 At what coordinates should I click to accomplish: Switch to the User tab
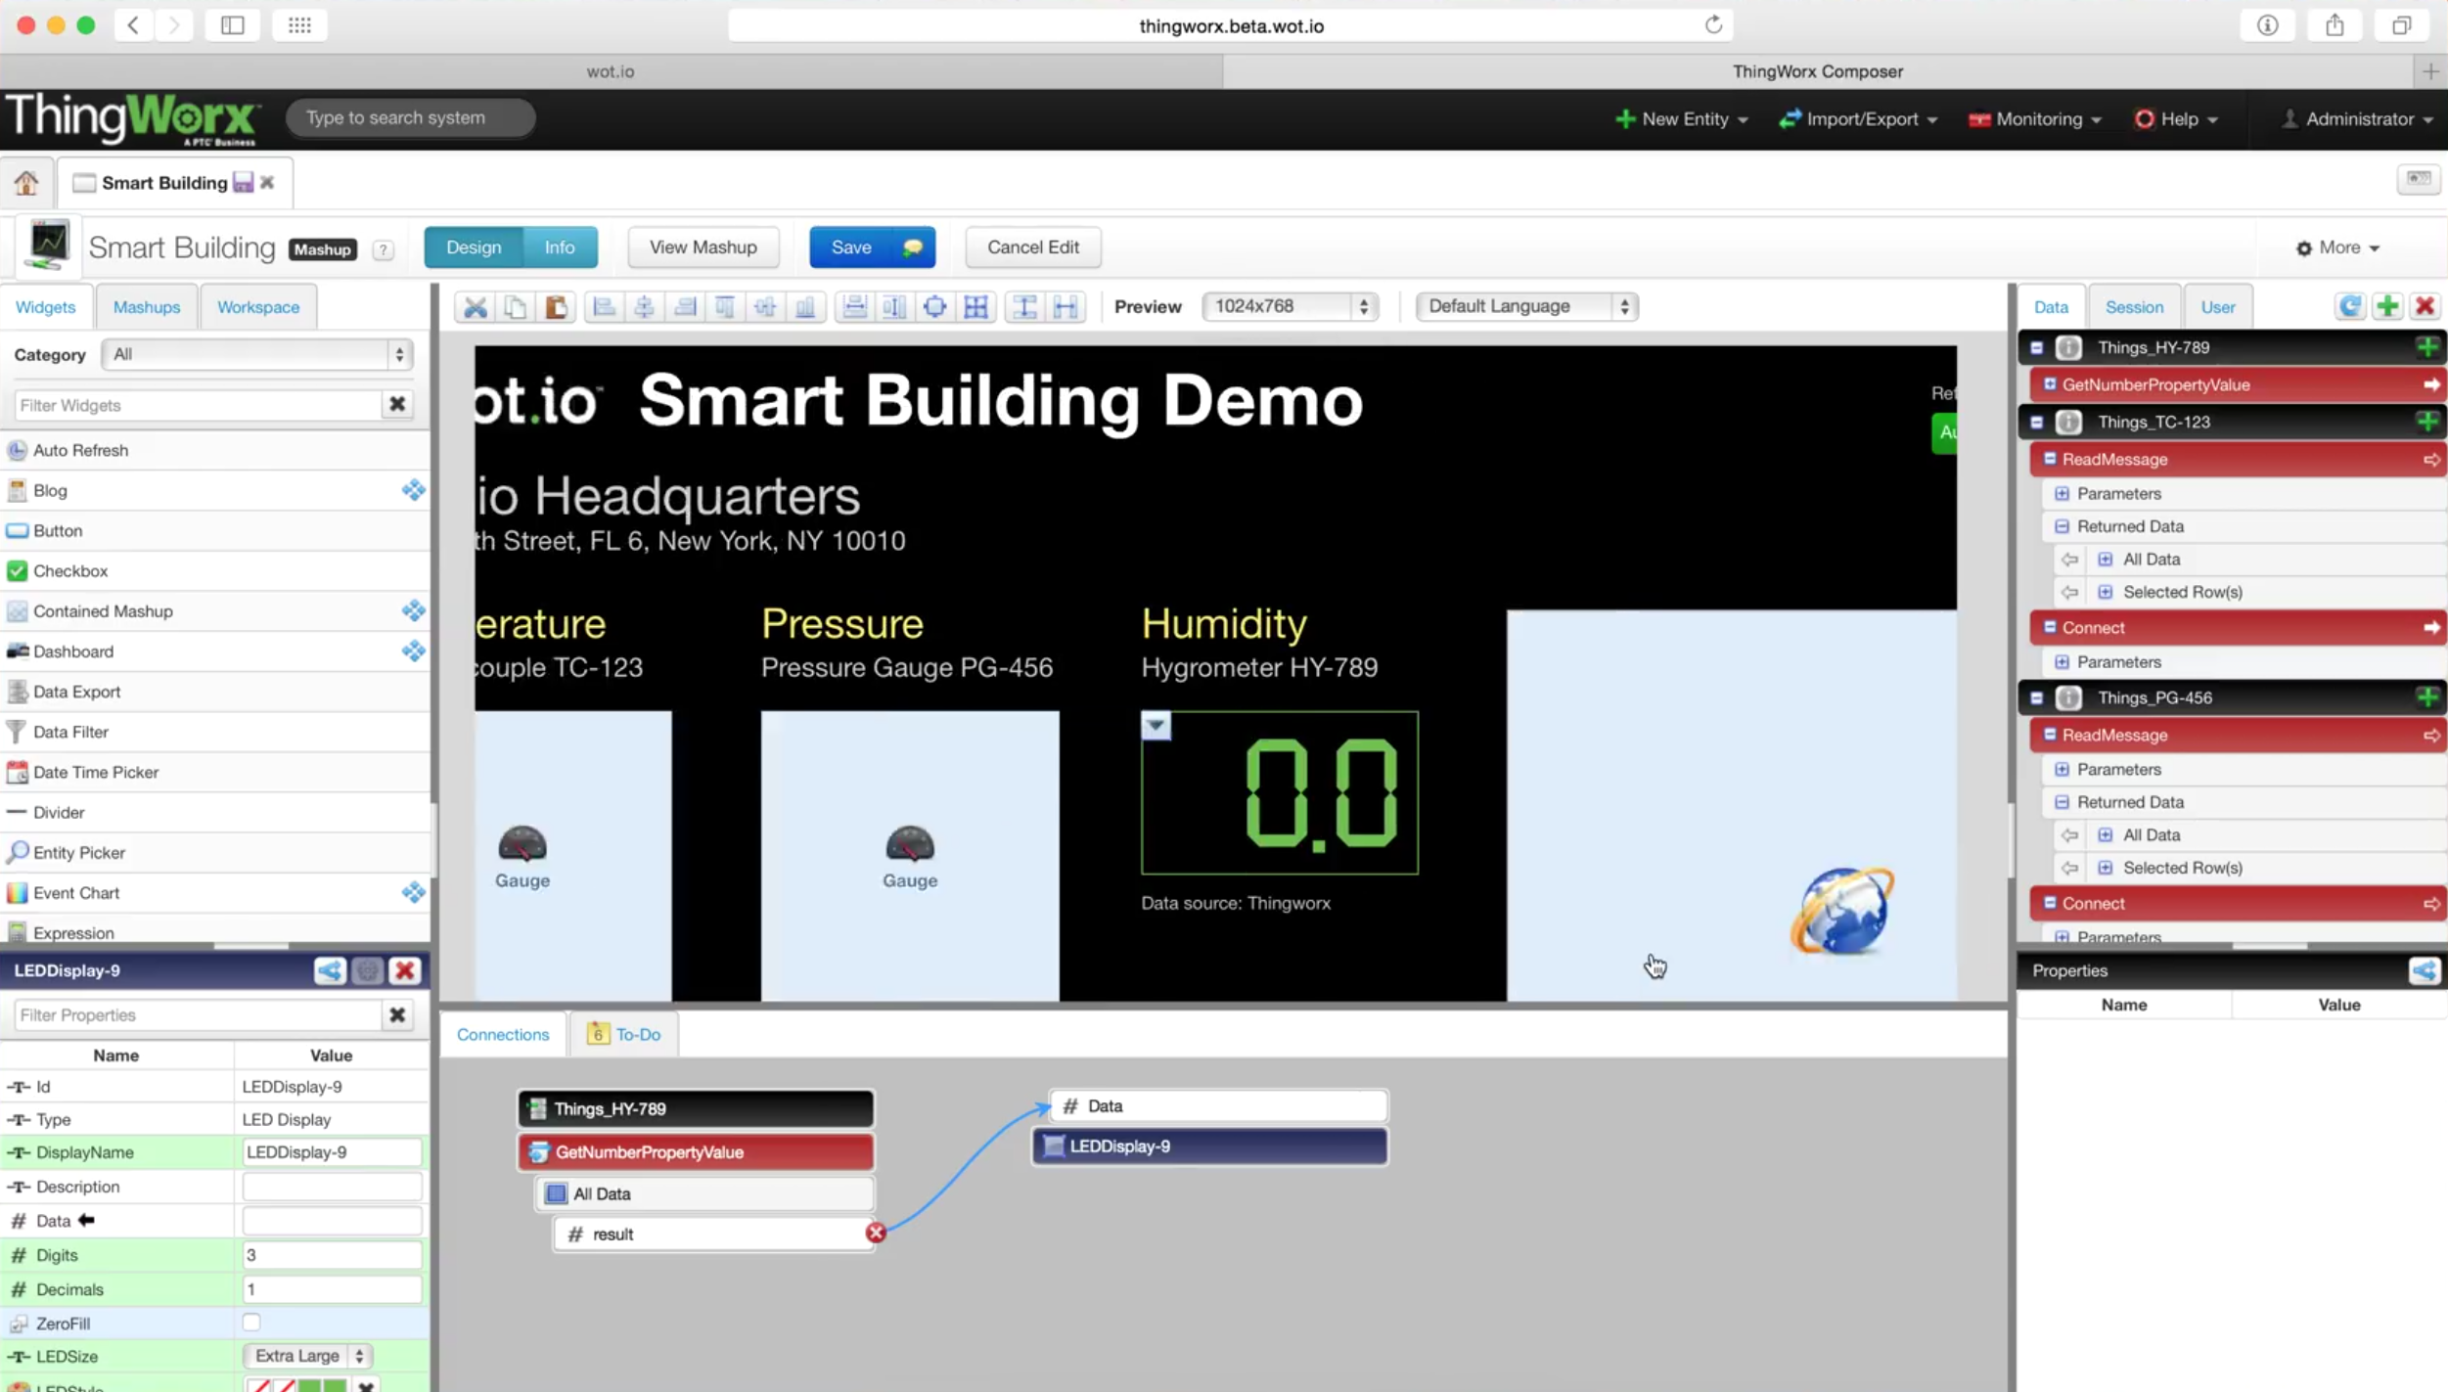click(2218, 307)
